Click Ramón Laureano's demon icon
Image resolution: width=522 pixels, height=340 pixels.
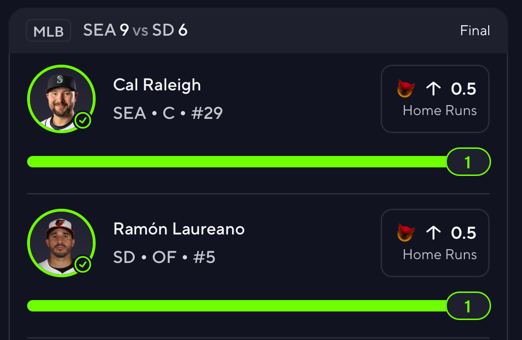406,233
